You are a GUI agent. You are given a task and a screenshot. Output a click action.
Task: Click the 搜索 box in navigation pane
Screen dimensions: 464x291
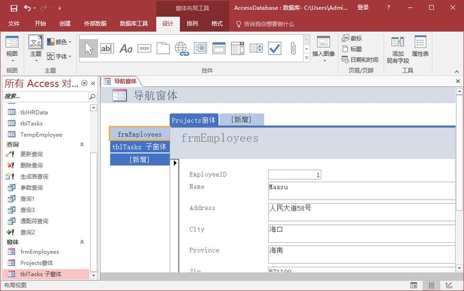click(x=45, y=97)
